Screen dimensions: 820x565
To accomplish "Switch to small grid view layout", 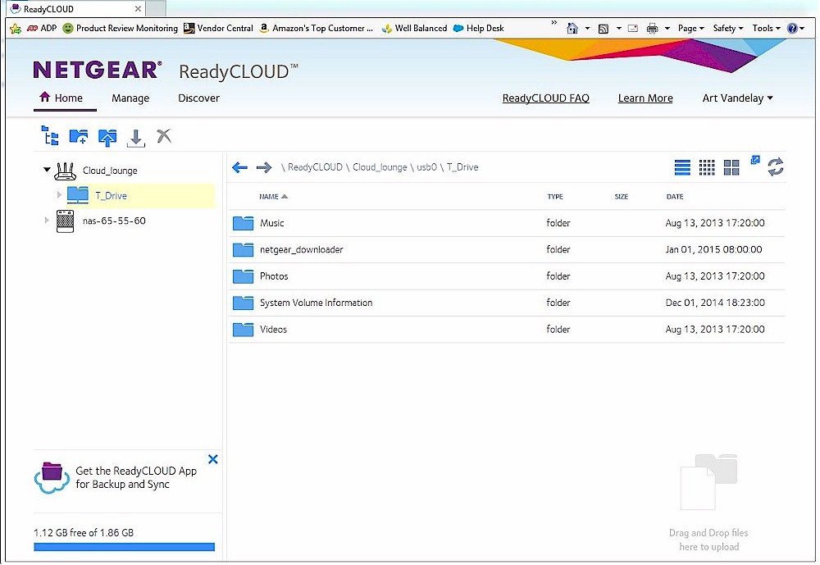I will pos(707,167).
